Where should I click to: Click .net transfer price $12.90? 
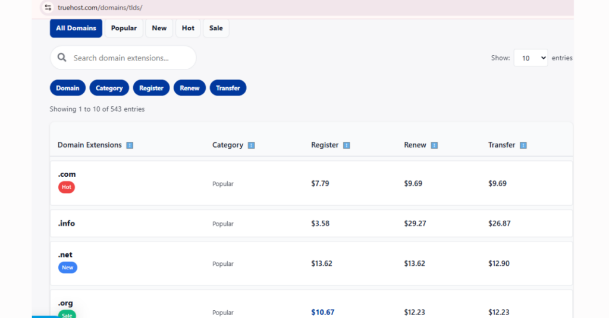(x=499, y=263)
